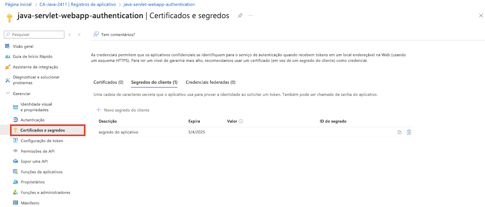The height and width of the screenshot is (207, 485).
Task: Click the expand/collapse arrows next to search
Action: [70, 34]
